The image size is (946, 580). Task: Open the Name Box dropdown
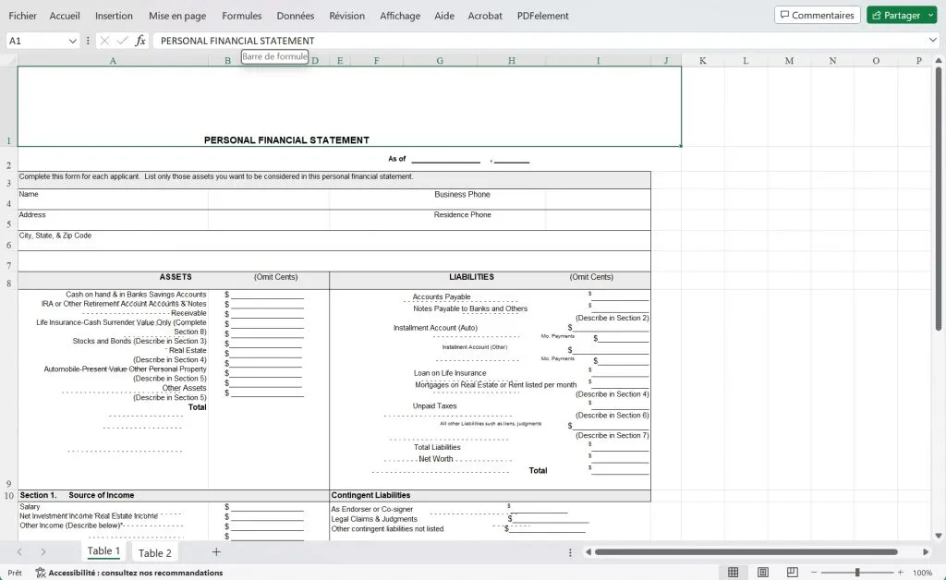(x=72, y=40)
